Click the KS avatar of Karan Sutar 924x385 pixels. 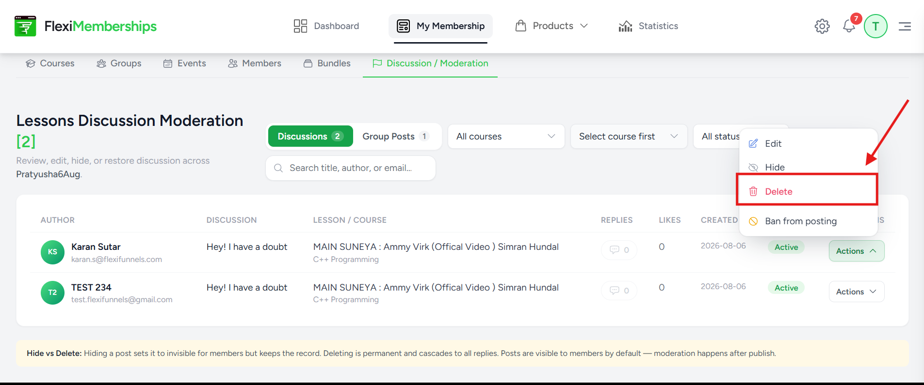click(x=52, y=252)
